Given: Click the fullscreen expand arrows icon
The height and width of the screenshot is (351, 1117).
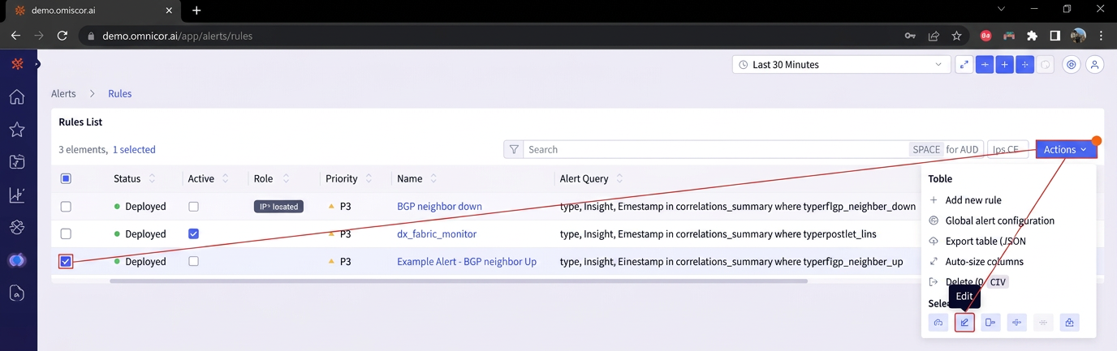Looking at the screenshot, I should point(964,65).
